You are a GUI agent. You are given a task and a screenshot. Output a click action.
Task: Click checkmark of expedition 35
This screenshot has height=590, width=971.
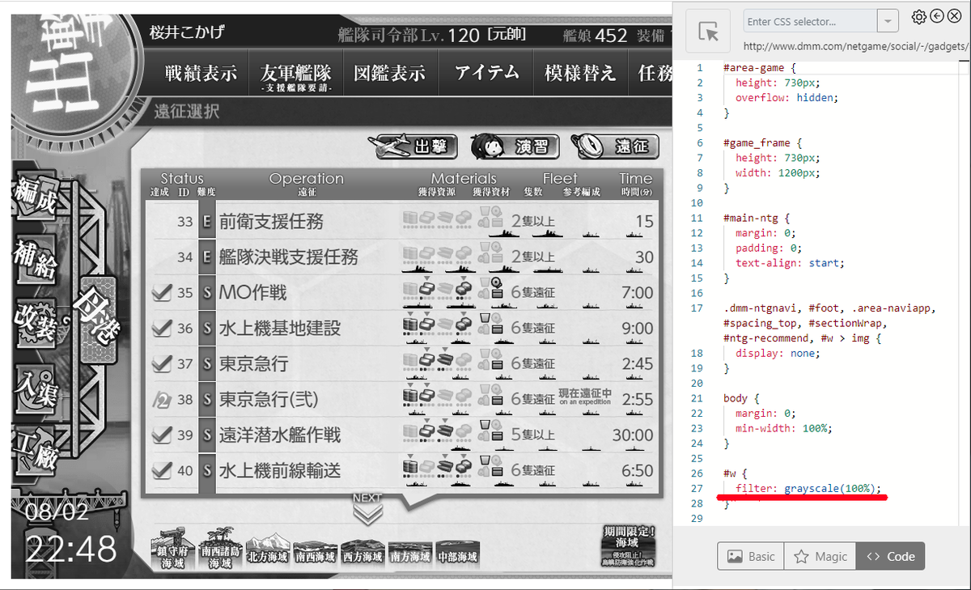(x=162, y=292)
